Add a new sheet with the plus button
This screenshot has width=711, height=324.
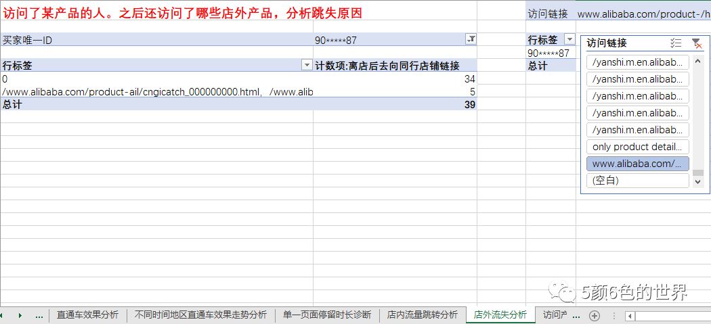pyautogui.click(x=594, y=315)
